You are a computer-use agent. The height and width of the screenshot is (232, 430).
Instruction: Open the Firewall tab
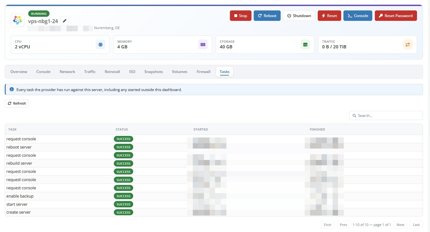(203, 72)
